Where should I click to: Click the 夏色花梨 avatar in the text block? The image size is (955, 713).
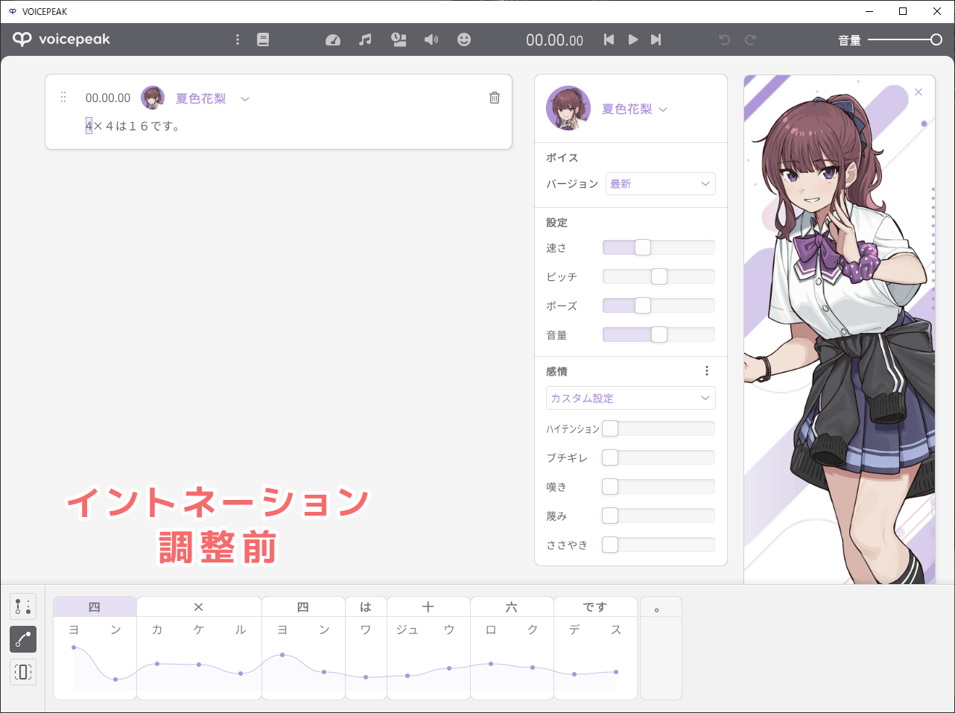click(x=153, y=98)
